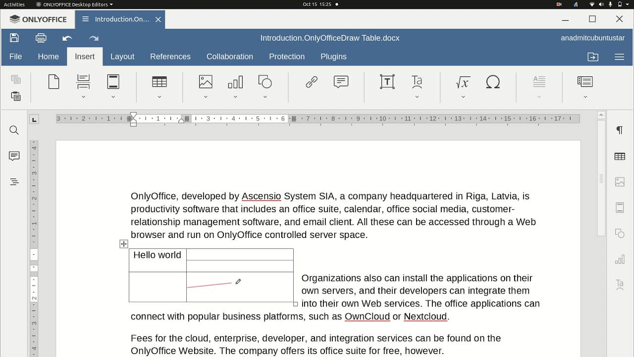The height and width of the screenshot is (357, 634).
Task: Redo the last undone action
Action: pyautogui.click(x=94, y=38)
